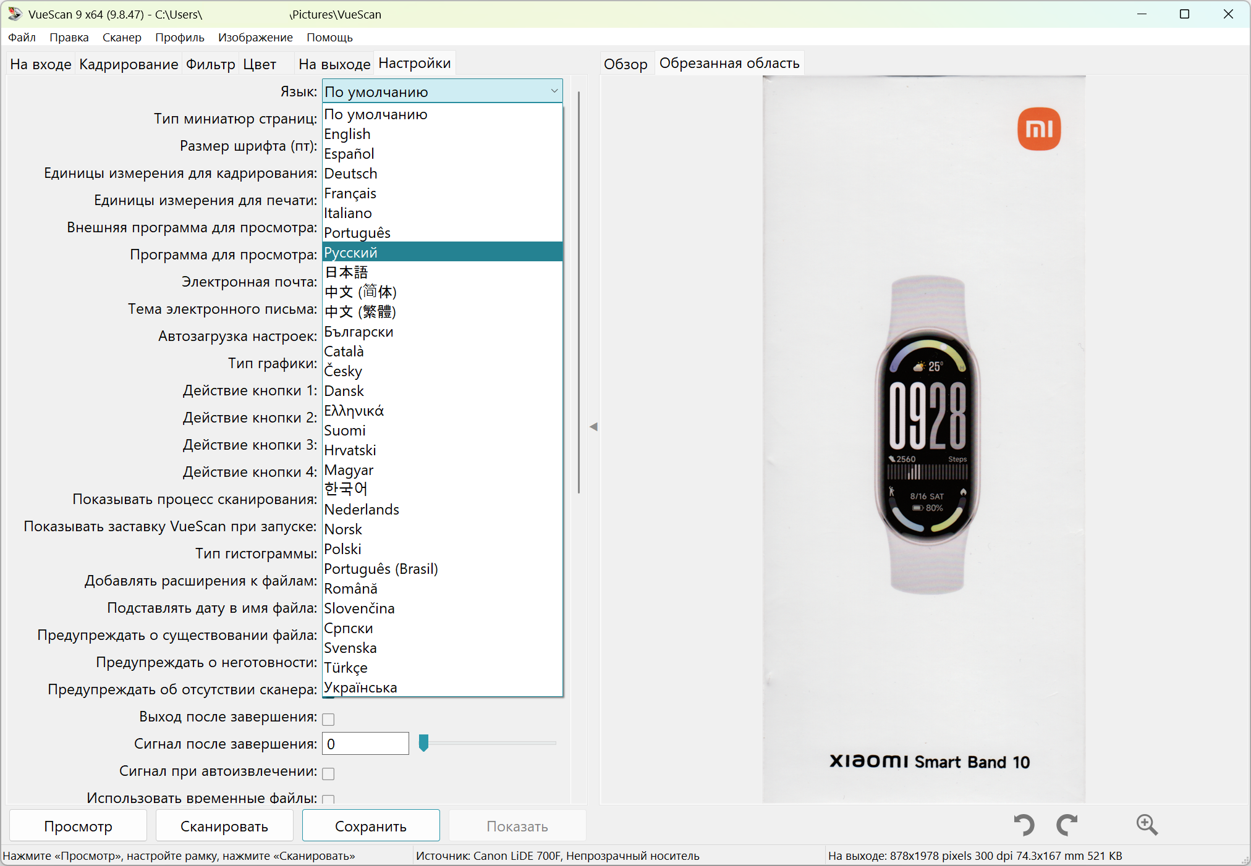Screen dimensions: 1251x866
Task: Switch to the 'На выходе' tab
Action: pyautogui.click(x=334, y=64)
